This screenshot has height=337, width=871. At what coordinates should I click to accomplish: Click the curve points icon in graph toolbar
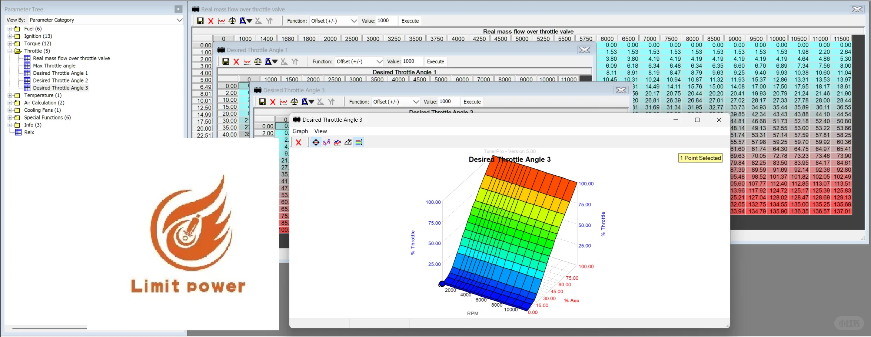(326, 142)
